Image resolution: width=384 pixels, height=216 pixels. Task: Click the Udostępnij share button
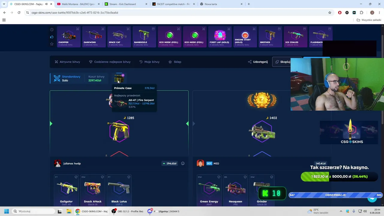(x=258, y=62)
